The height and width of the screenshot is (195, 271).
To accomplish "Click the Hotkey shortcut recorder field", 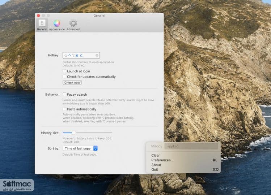I will coord(81,55).
